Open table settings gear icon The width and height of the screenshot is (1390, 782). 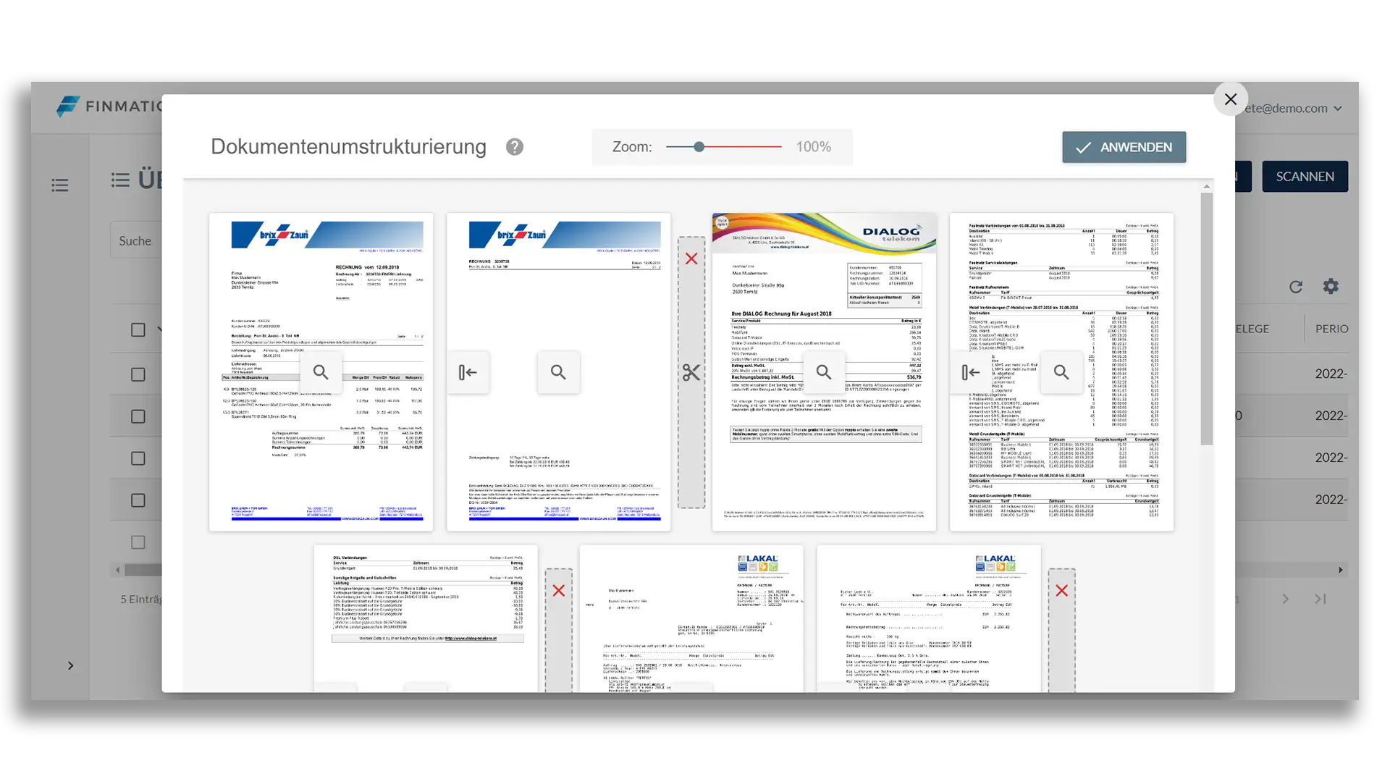click(1331, 287)
